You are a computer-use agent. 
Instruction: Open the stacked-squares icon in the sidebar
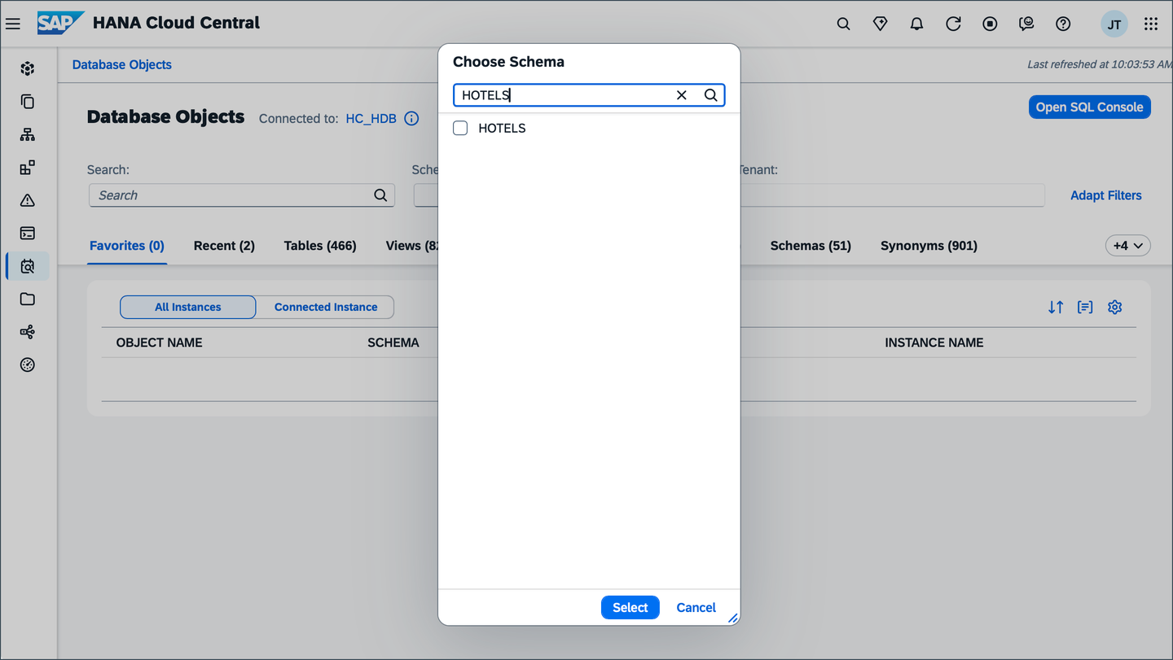(x=28, y=168)
